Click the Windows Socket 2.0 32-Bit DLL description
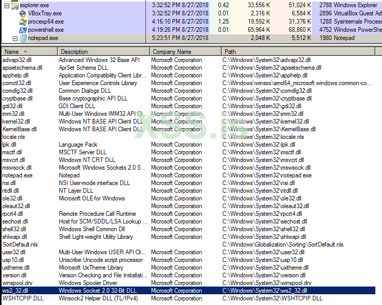 tap(98, 291)
